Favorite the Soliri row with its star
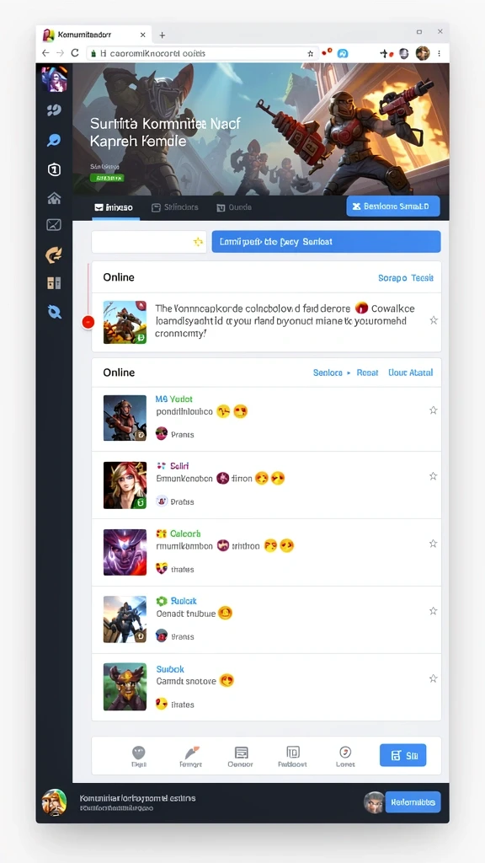The width and height of the screenshot is (485, 863). [x=434, y=476]
